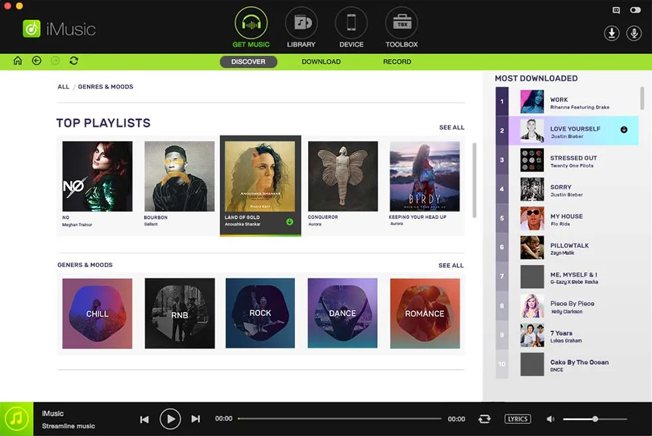Play the current track
652x436 pixels.
pos(170,419)
